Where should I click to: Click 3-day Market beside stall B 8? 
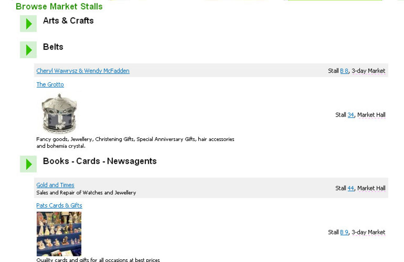tap(368, 71)
